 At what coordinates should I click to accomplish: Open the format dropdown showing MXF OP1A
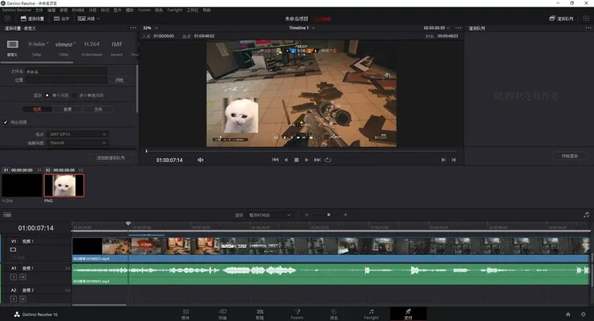77,133
